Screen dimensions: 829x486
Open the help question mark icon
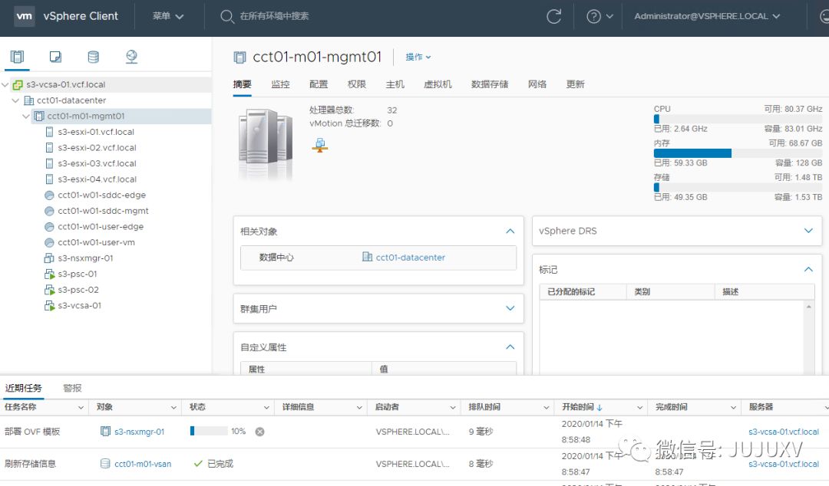(593, 16)
